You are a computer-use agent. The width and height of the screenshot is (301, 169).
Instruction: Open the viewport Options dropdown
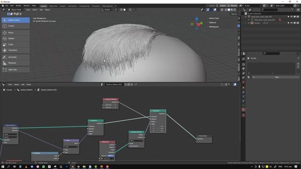(235, 14)
